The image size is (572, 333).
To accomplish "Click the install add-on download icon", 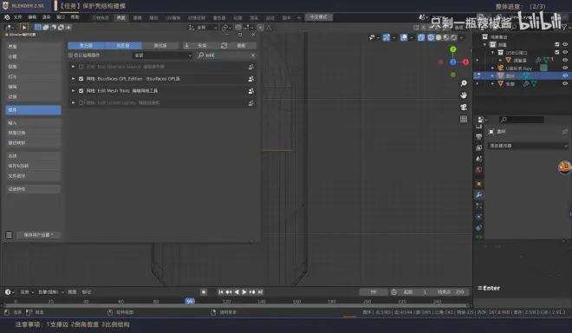I will 187,45.
